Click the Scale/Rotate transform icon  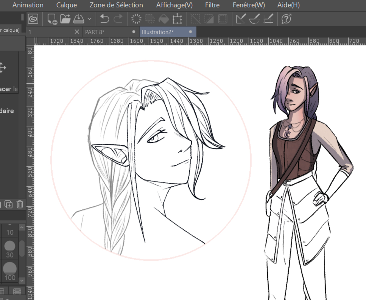(x=177, y=19)
